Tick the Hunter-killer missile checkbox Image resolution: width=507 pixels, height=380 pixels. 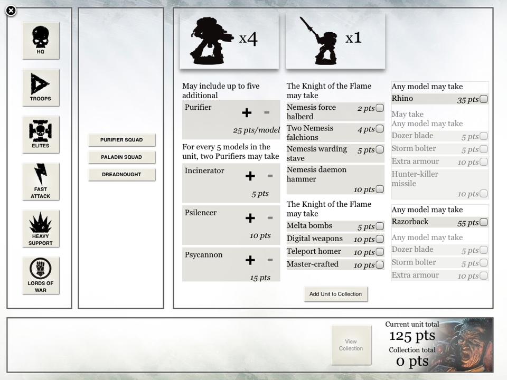[x=484, y=194]
